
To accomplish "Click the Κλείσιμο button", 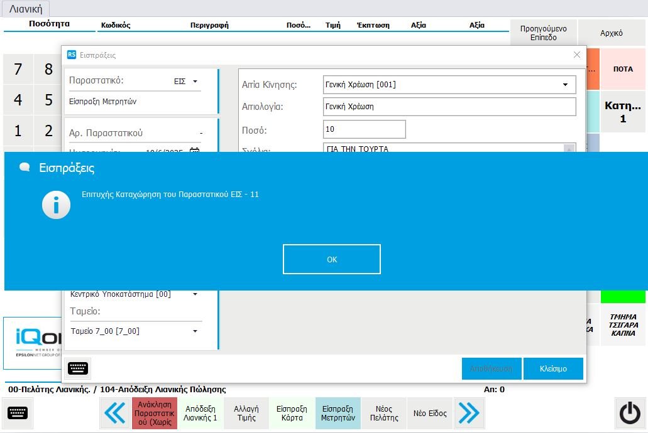I will (553, 368).
